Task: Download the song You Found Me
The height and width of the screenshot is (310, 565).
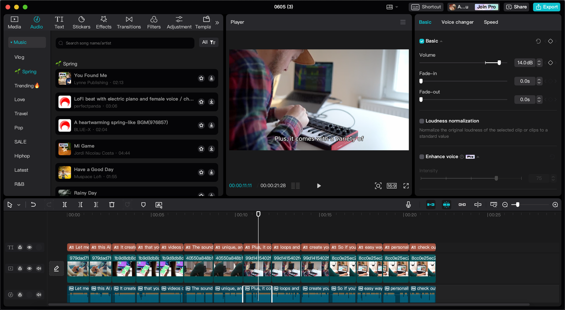Action: tap(211, 78)
